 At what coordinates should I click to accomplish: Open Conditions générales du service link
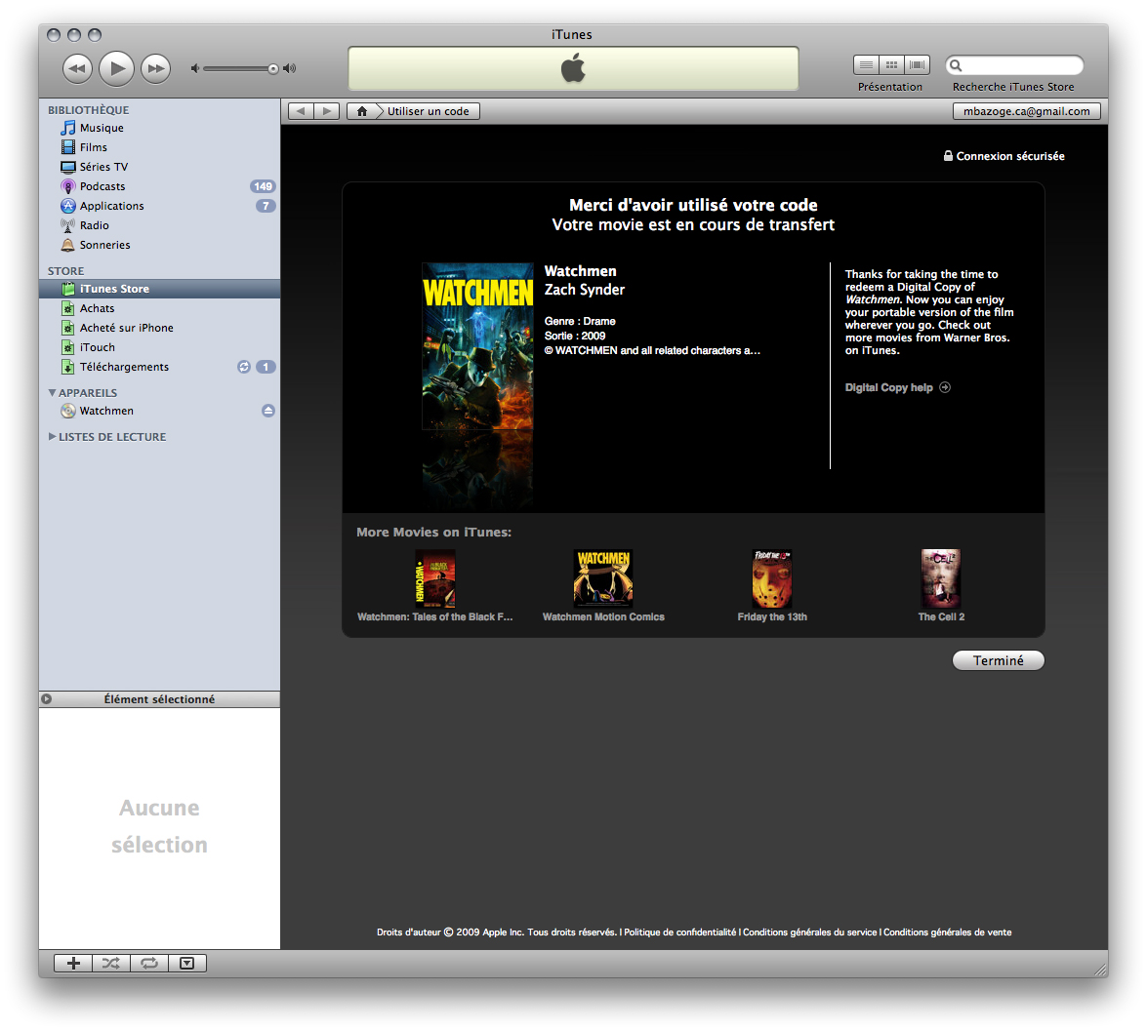click(810, 932)
